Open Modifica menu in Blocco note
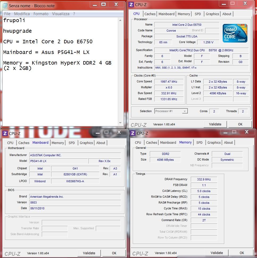 [x=22, y=14]
